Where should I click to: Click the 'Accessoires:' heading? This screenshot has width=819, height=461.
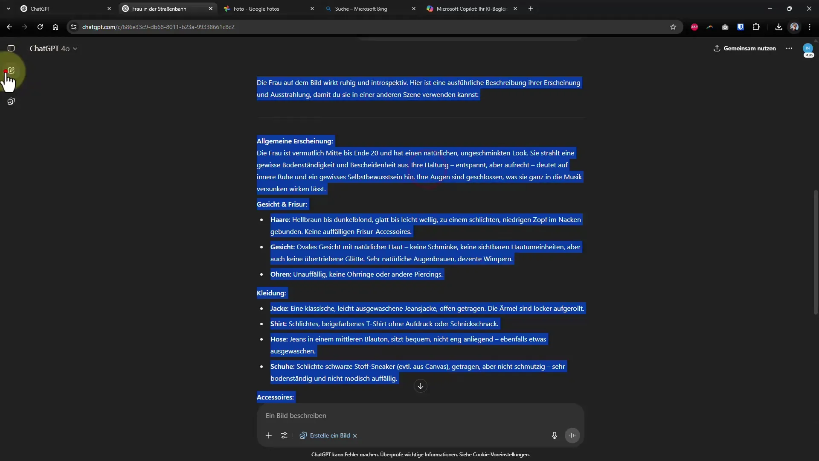275,397
